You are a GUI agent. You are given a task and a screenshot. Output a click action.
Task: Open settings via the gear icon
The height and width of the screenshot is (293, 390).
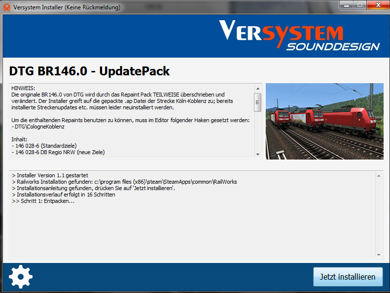coord(21,277)
